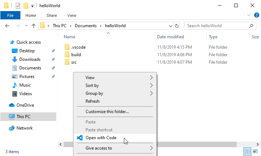Click the Help question mark icon

[x=256, y=15]
